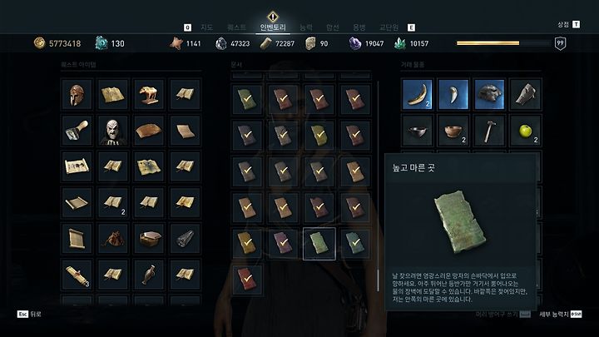Select the red checked document in last row
This screenshot has height=337, width=599.
247,280
